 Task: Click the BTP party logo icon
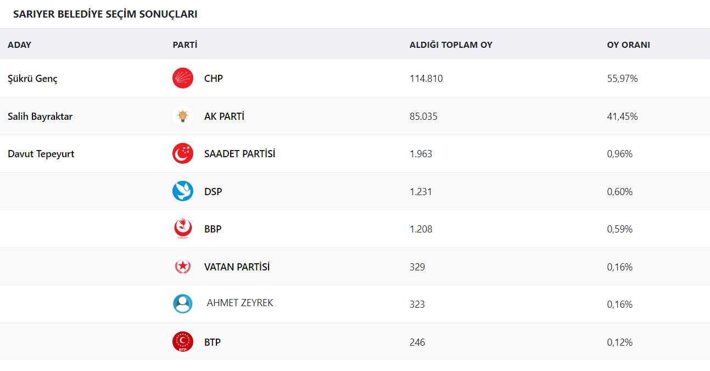[183, 342]
